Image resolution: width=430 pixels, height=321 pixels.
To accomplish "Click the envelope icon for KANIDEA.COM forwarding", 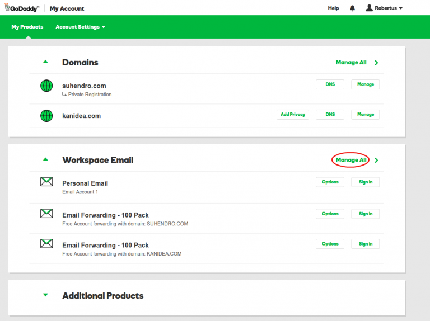I will click(46, 244).
